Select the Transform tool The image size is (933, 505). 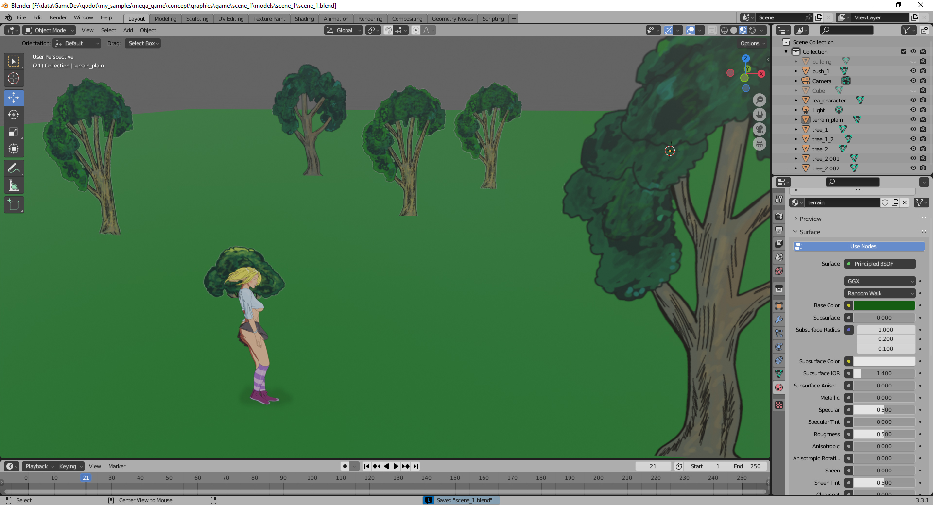tap(14, 149)
